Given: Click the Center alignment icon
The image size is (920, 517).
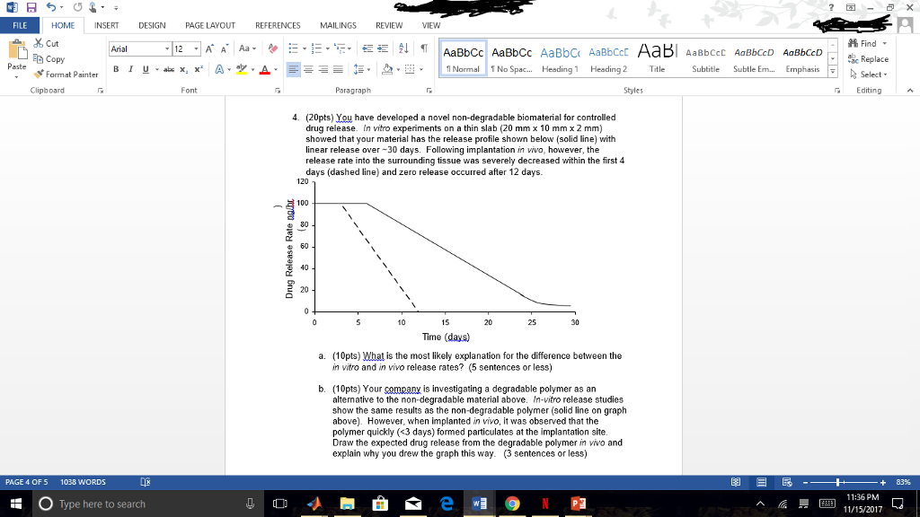Looking at the screenshot, I should point(308,68).
